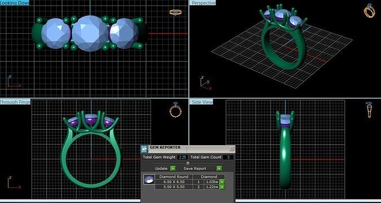Close the Gem Reporter dialog

(x=232, y=148)
